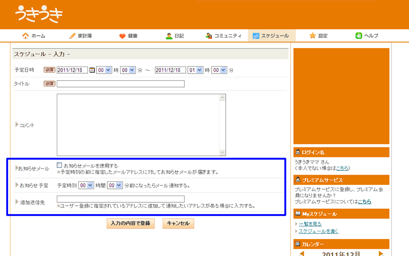Click the house icon for ホーム
This screenshot has width=409, height=256.
click(25, 36)
